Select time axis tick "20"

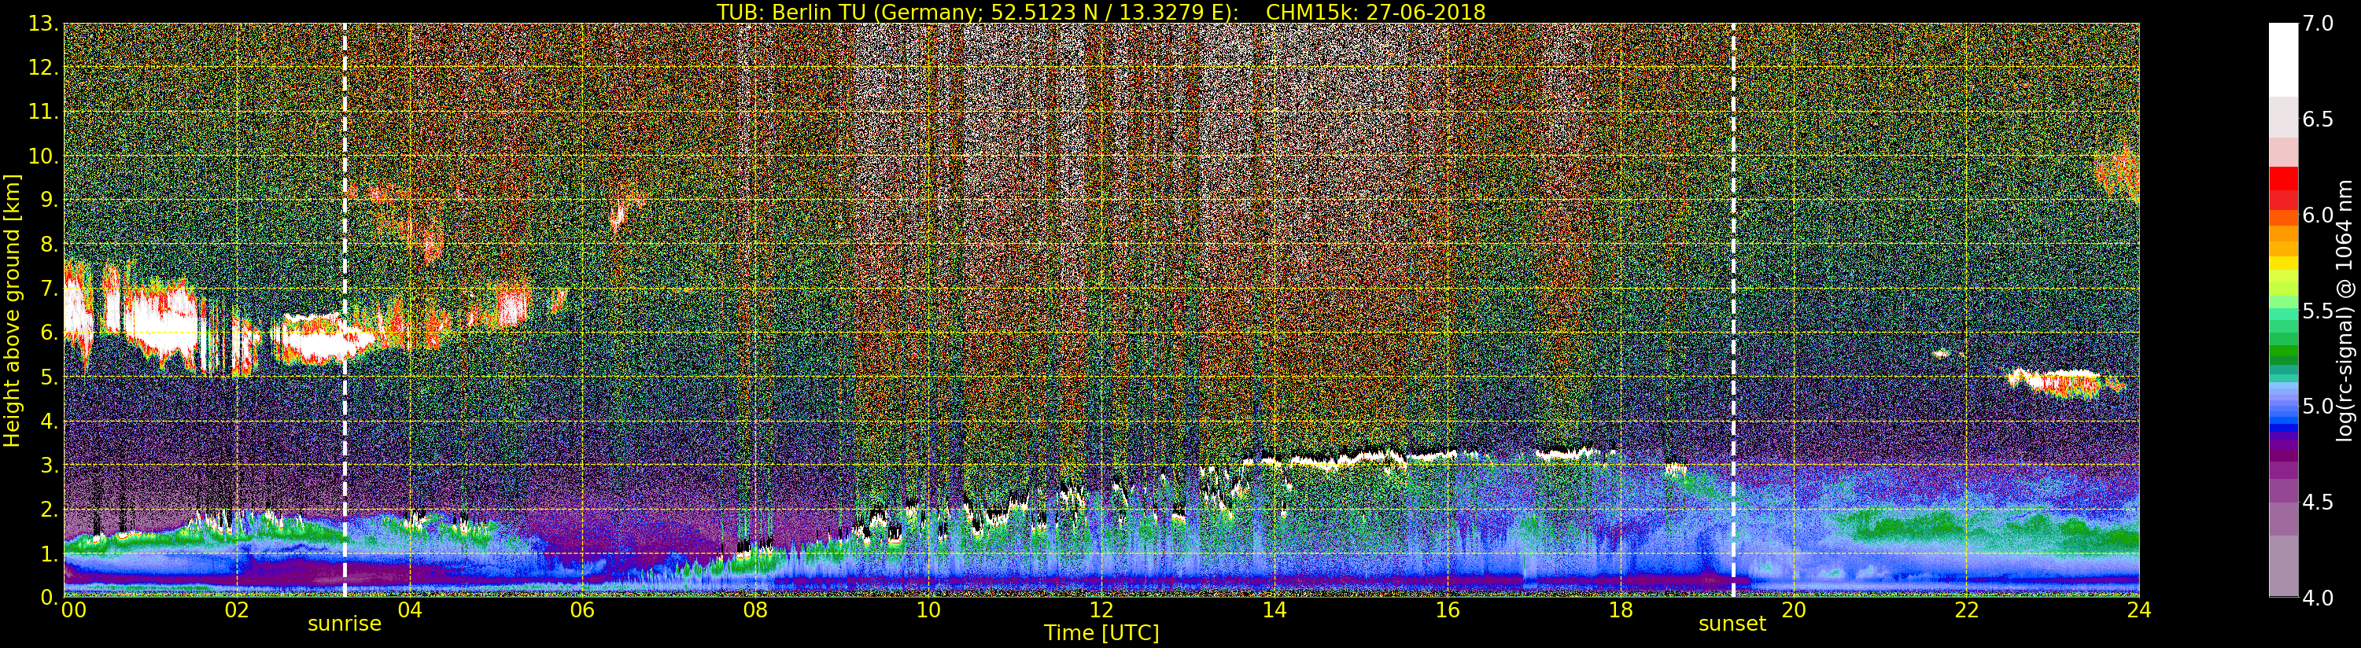[x=1793, y=610]
